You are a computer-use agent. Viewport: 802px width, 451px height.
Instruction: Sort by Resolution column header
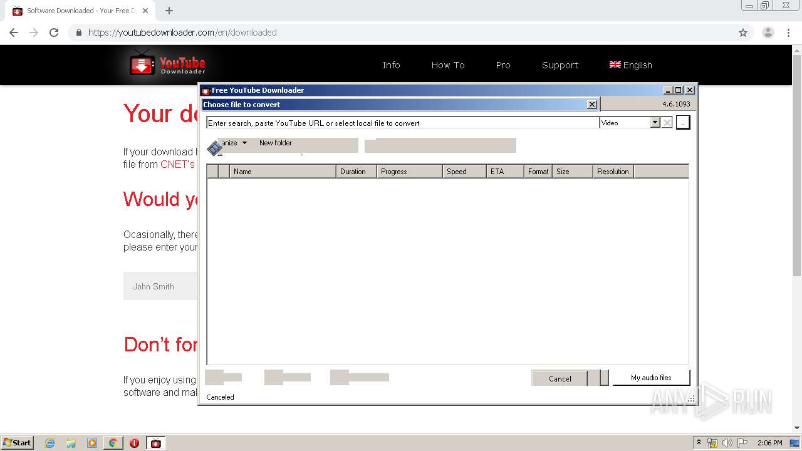(x=613, y=171)
